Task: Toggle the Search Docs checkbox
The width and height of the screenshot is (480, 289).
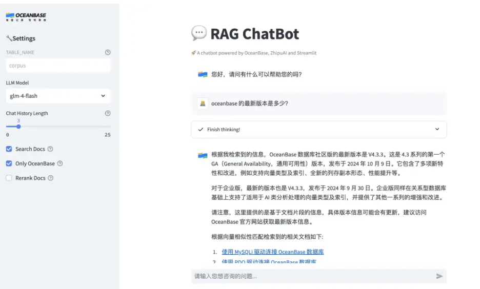Action: tap(9, 149)
